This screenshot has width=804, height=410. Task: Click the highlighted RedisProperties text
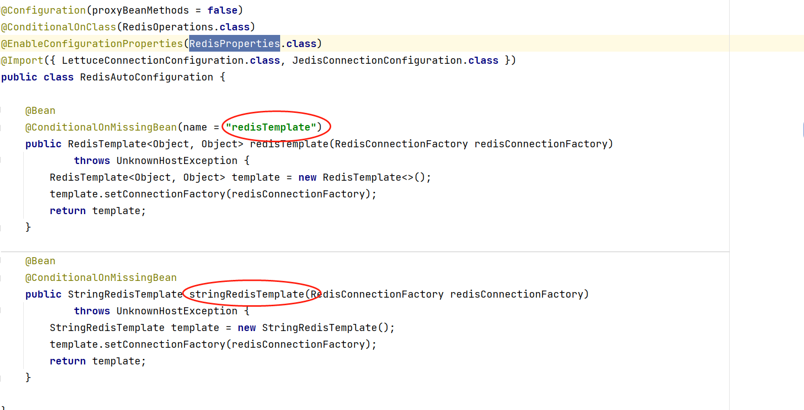234,44
